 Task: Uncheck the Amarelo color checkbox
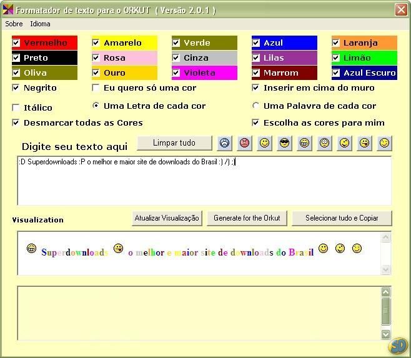coord(96,42)
